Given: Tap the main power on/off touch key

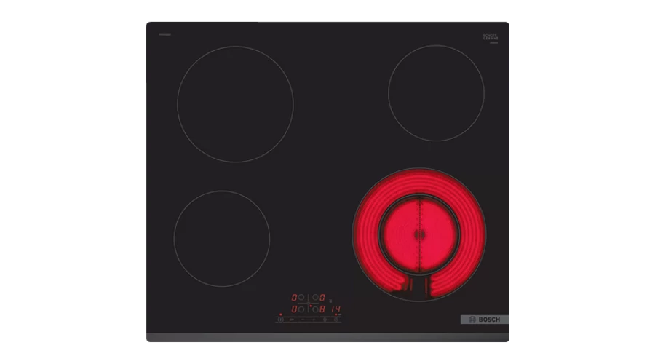Looking at the screenshot, I should click(x=281, y=320).
